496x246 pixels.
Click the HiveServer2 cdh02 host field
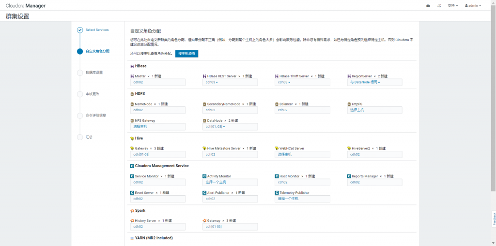[375, 155]
